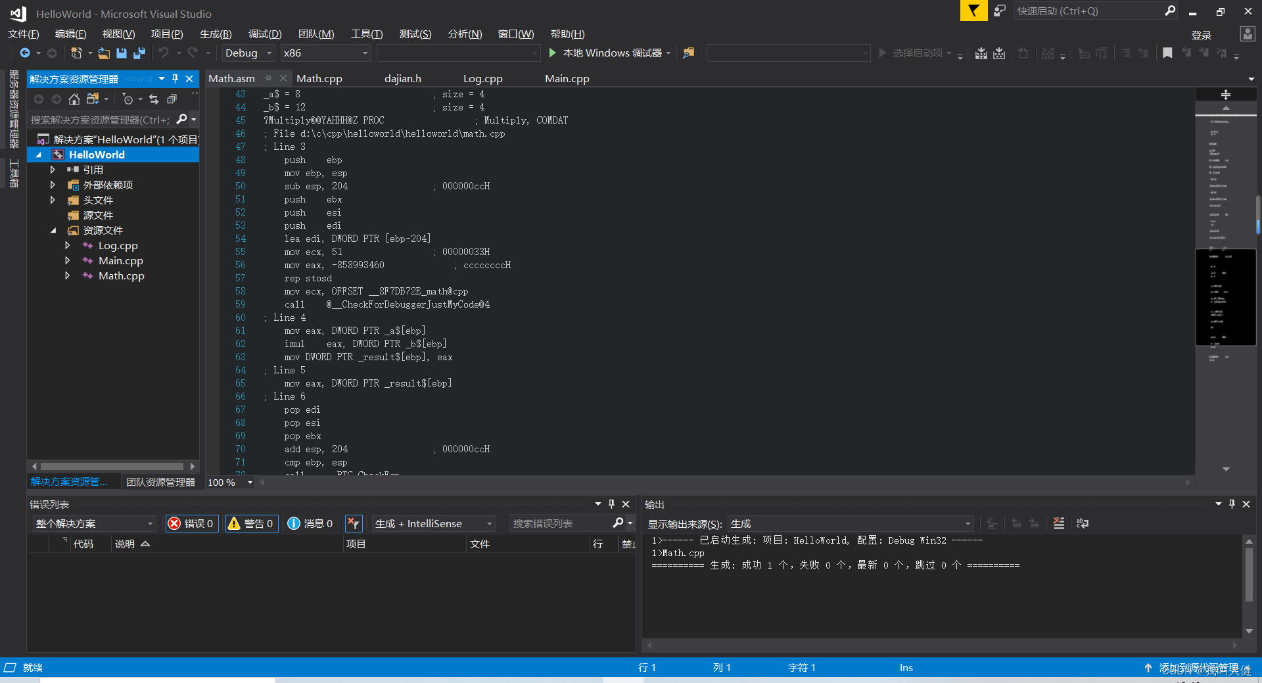Switch to the dajian.h editor tab
Image resolution: width=1262 pixels, height=683 pixels.
click(x=403, y=78)
